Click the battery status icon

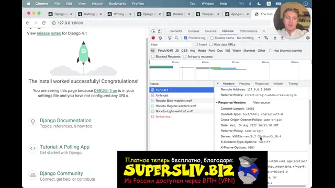(x=278, y=4)
